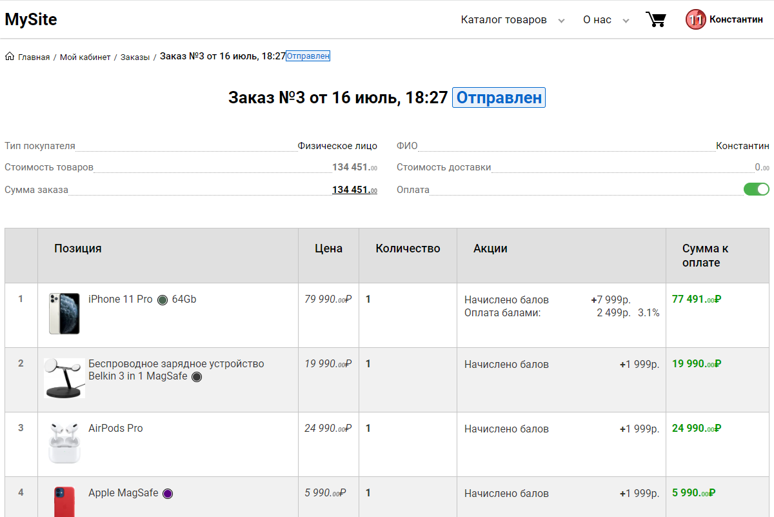Open the Apple MagSafe product name
The height and width of the screenshot is (517, 774).
(x=123, y=492)
